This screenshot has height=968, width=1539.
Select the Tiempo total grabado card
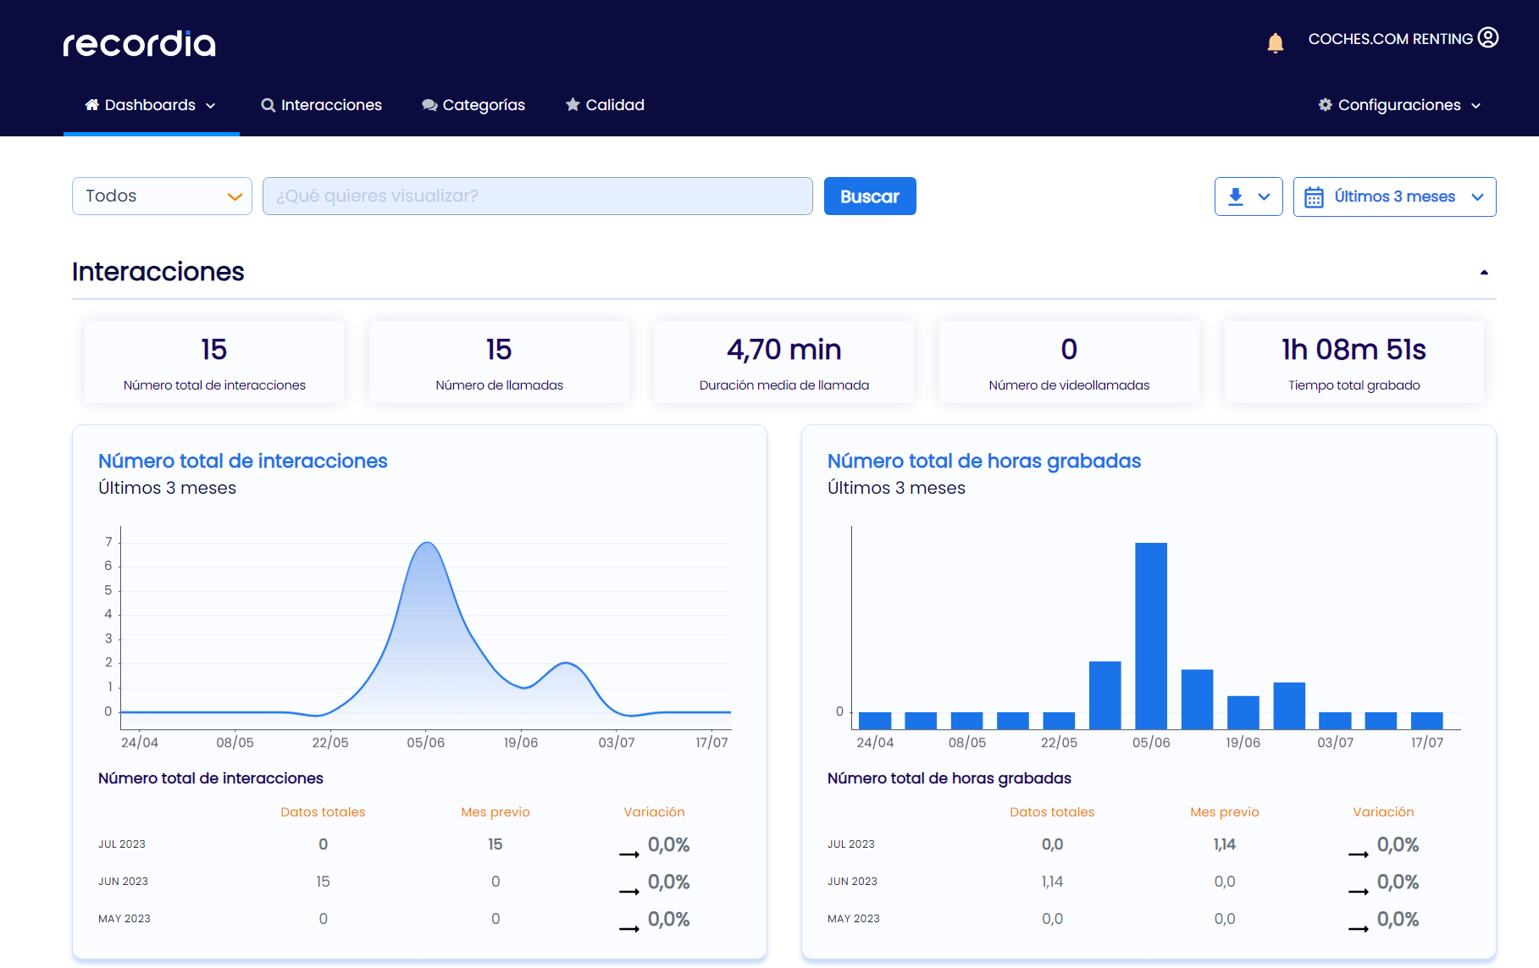(1354, 362)
